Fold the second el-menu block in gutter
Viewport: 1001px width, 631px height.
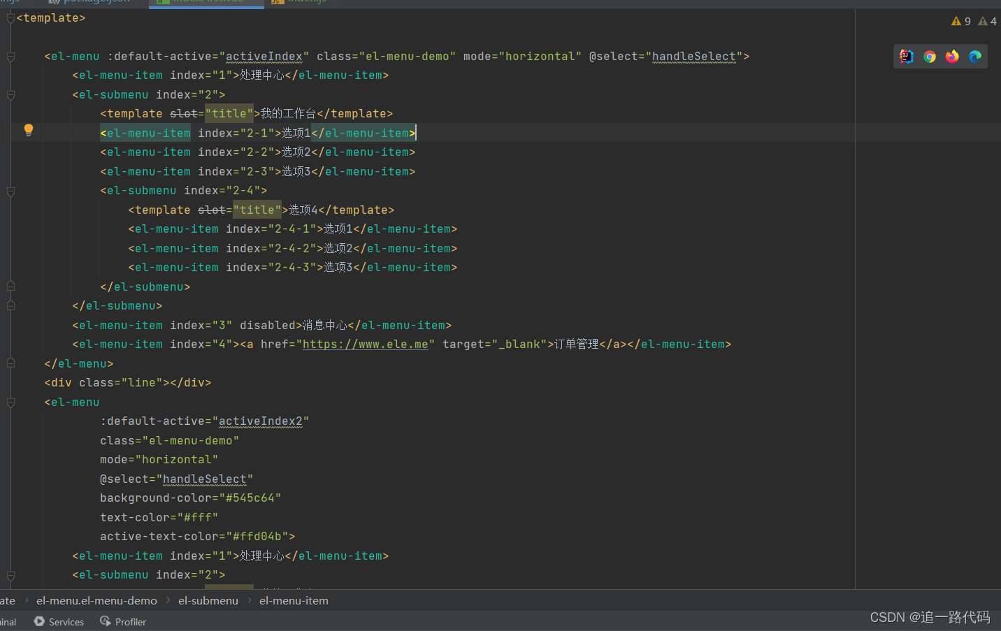10,402
